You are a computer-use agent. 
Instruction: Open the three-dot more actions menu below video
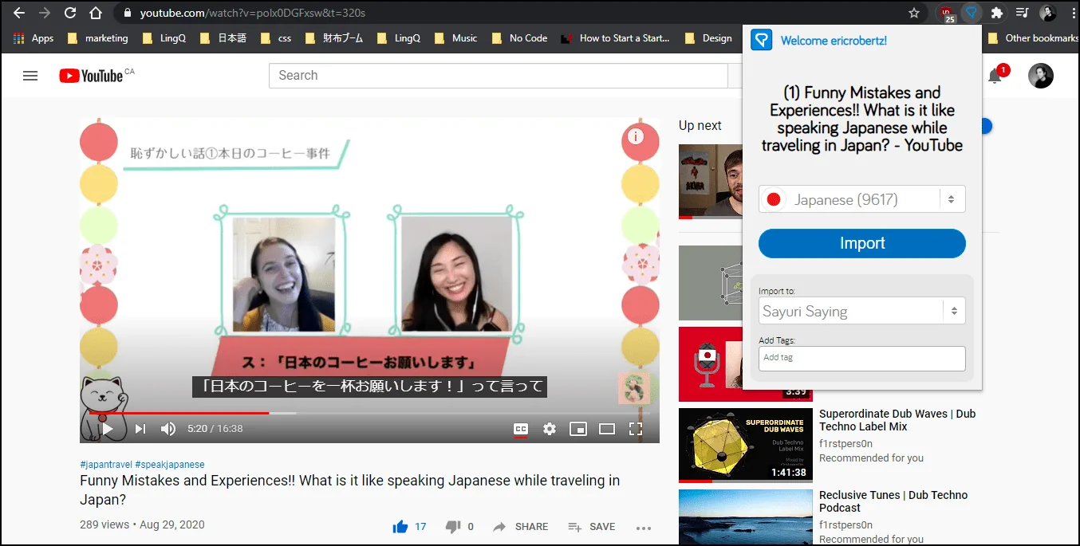pyautogui.click(x=644, y=527)
